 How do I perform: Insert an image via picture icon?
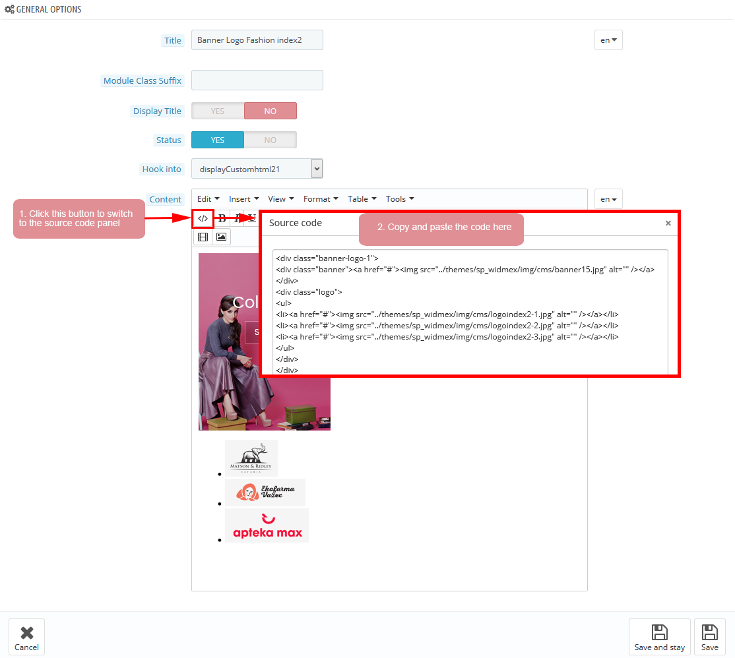point(221,237)
